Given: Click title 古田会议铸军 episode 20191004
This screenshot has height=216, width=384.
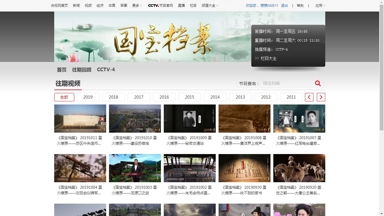Looking at the screenshot, I should click(x=80, y=190).
